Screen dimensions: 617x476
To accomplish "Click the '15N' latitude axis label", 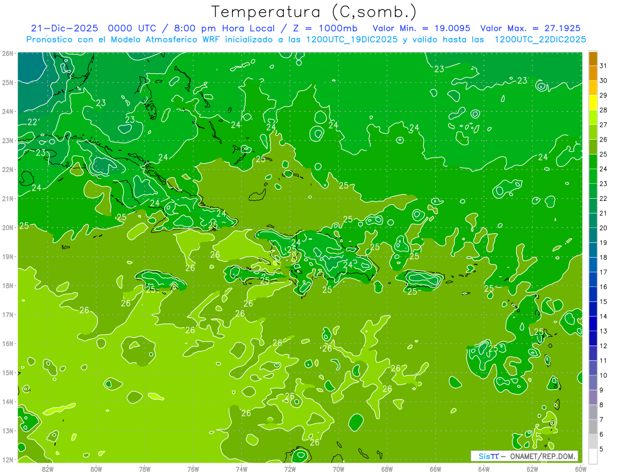I will pos(8,373).
